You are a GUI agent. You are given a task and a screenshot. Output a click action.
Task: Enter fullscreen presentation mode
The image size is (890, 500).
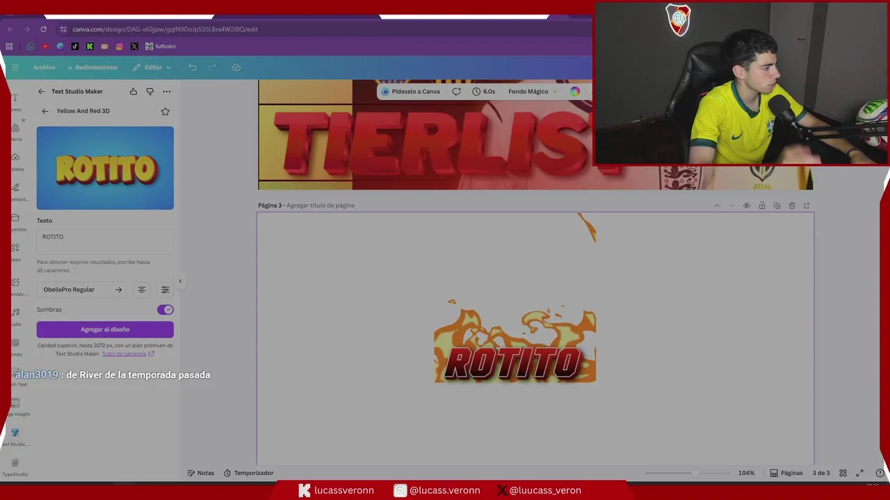click(x=860, y=473)
